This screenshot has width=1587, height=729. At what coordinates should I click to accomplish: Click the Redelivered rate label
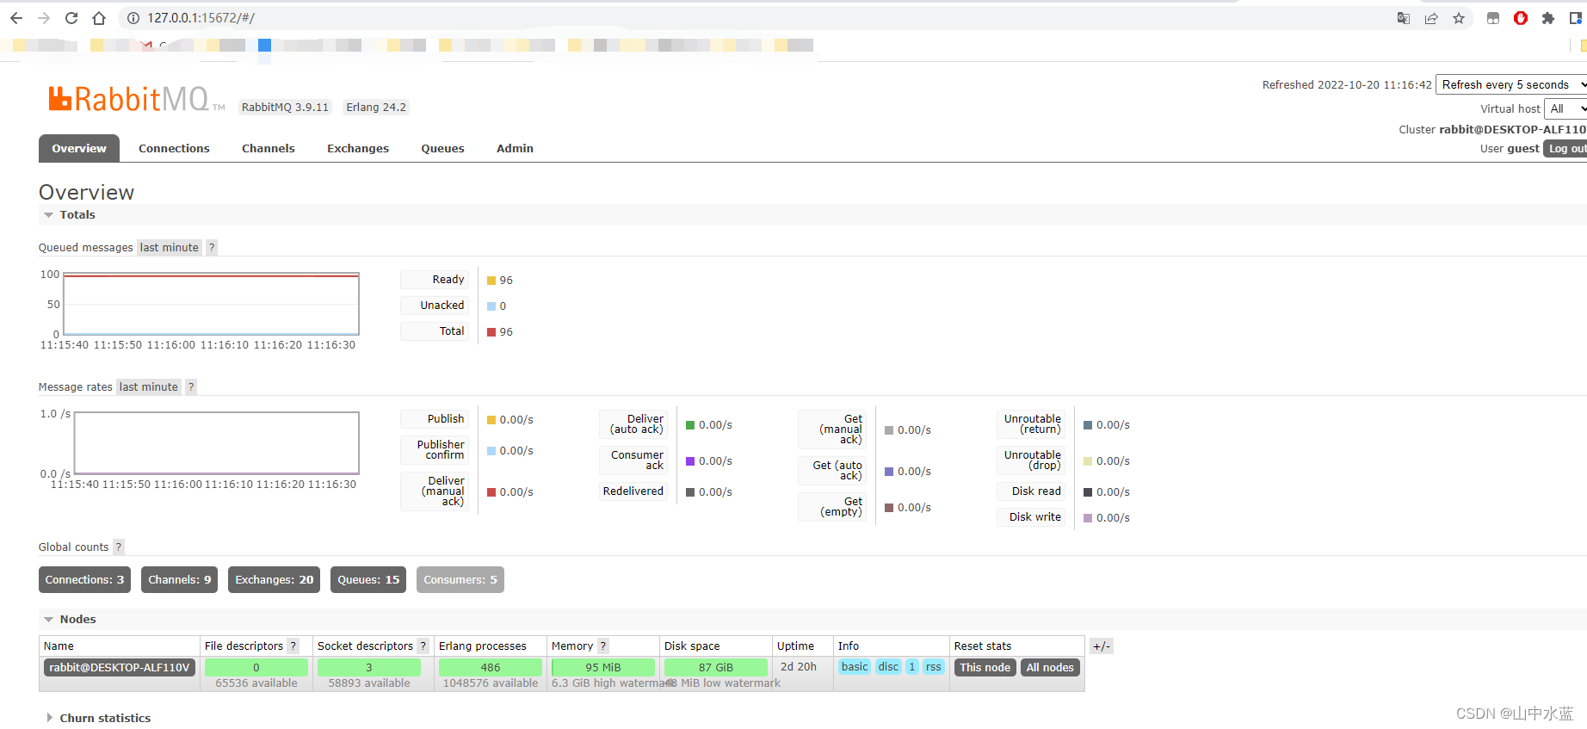pos(633,491)
